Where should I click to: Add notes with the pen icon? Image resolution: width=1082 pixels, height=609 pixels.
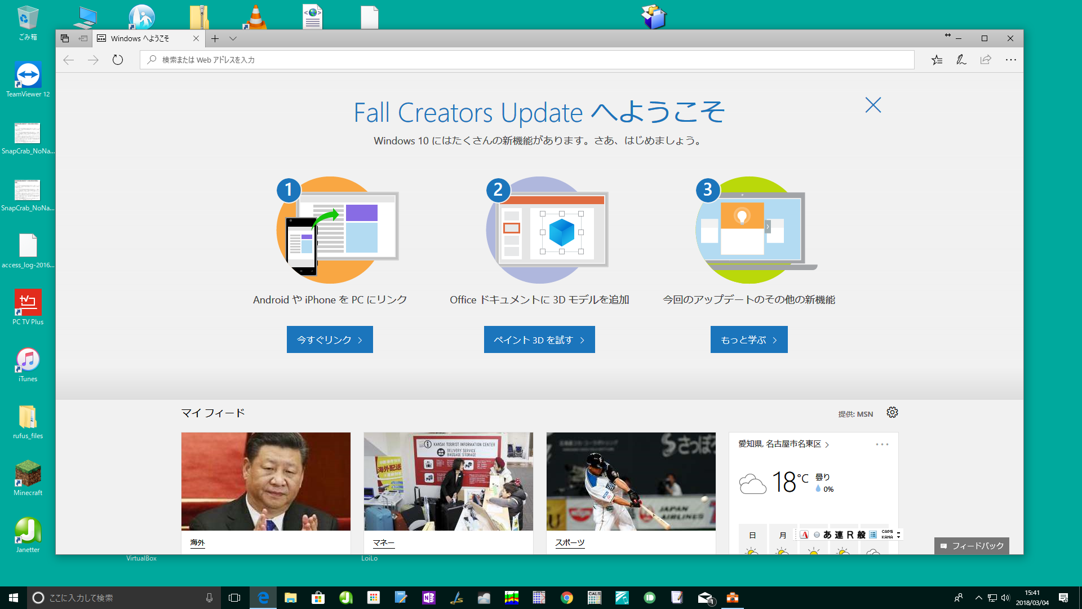[961, 60]
